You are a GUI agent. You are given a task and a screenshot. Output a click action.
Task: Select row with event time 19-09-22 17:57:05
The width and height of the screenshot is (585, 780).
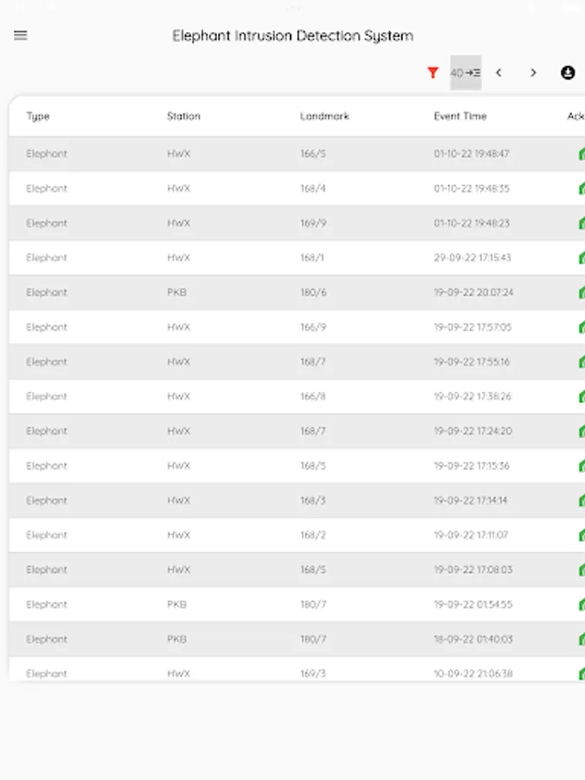pyautogui.click(x=472, y=328)
